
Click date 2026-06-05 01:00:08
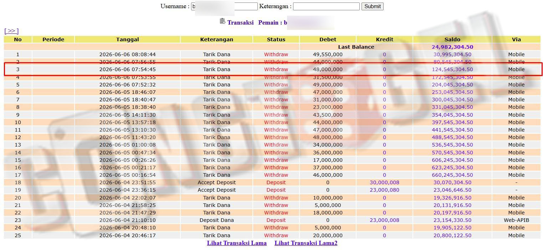click(128, 145)
